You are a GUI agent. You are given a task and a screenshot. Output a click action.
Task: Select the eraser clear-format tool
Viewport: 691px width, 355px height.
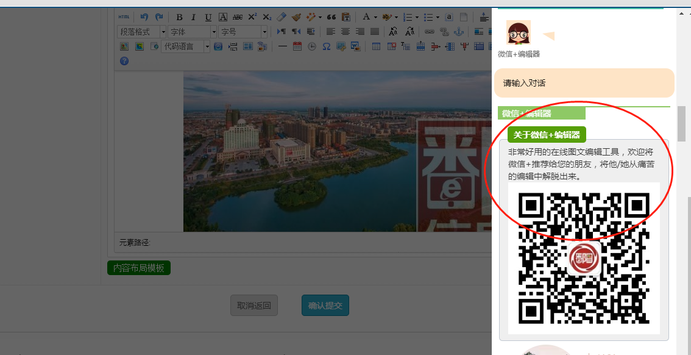[x=282, y=17]
